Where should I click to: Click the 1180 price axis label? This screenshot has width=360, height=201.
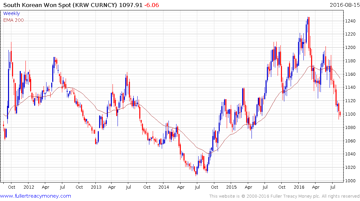350,61
